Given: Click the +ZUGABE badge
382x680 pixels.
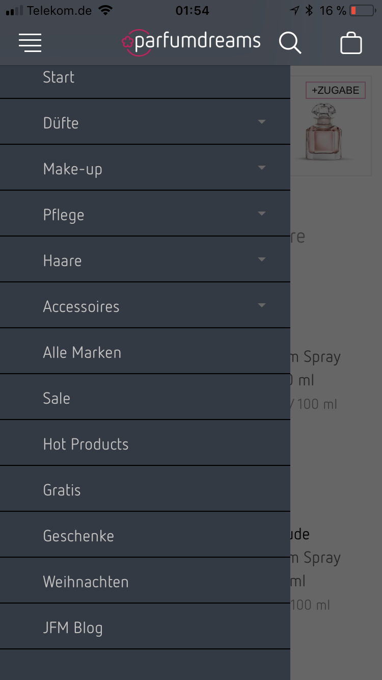Looking at the screenshot, I should click(336, 90).
